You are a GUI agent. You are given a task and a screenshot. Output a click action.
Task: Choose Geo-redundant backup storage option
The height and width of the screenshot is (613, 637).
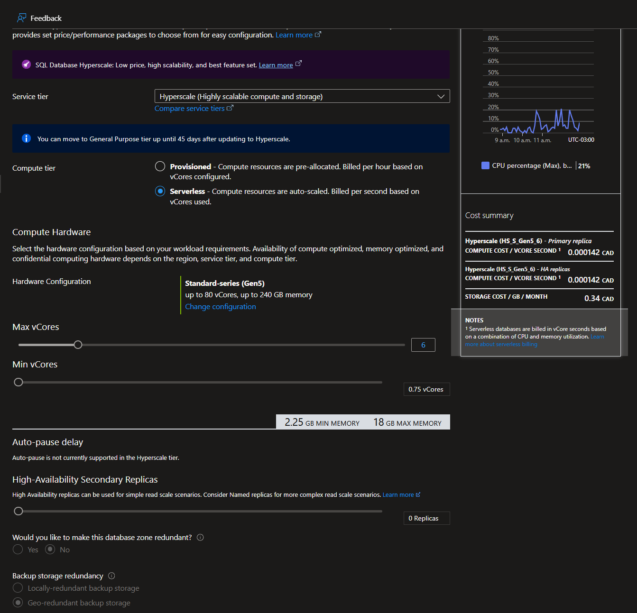18,603
